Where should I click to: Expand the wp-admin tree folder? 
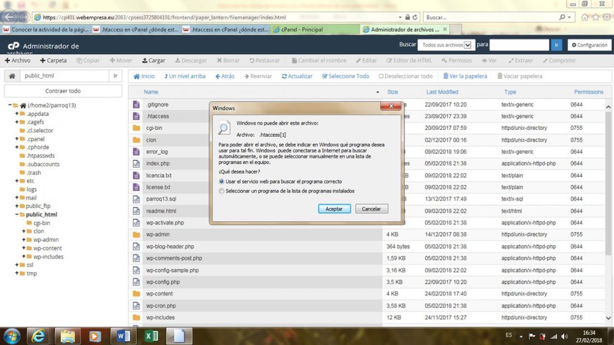tap(23, 240)
